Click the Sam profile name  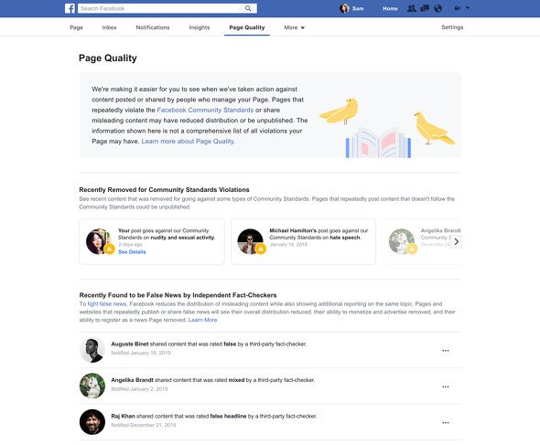tap(358, 8)
